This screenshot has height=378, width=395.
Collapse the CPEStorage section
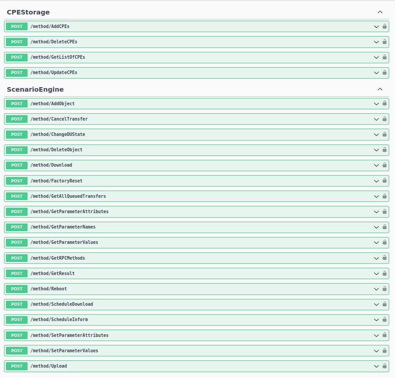point(380,12)
